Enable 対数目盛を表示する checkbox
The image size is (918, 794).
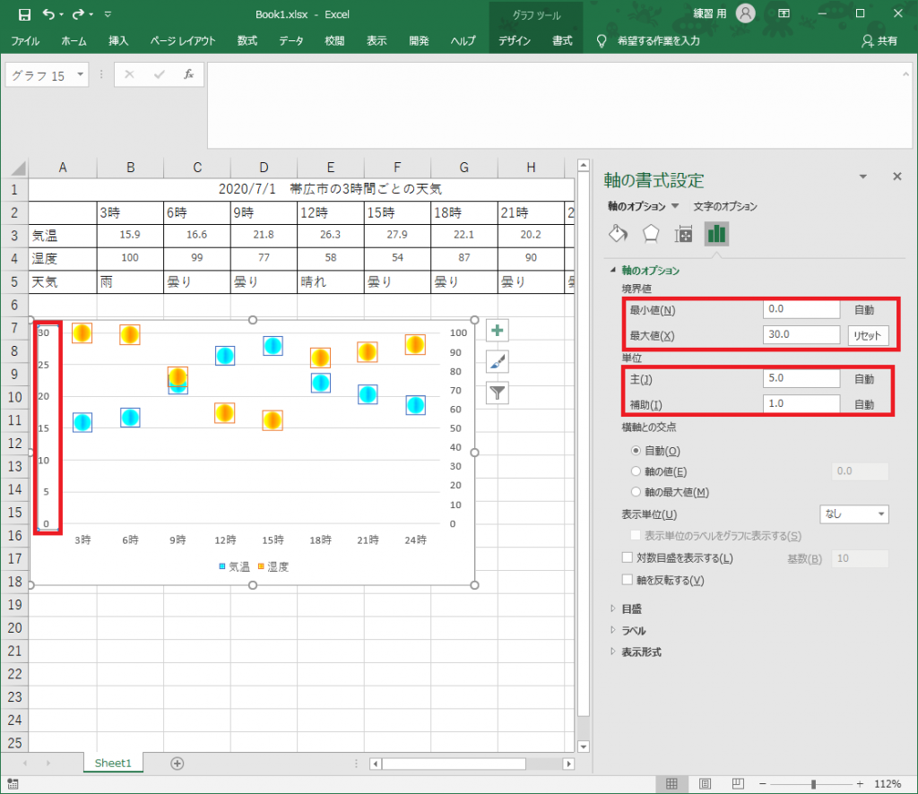coord(627,557)
